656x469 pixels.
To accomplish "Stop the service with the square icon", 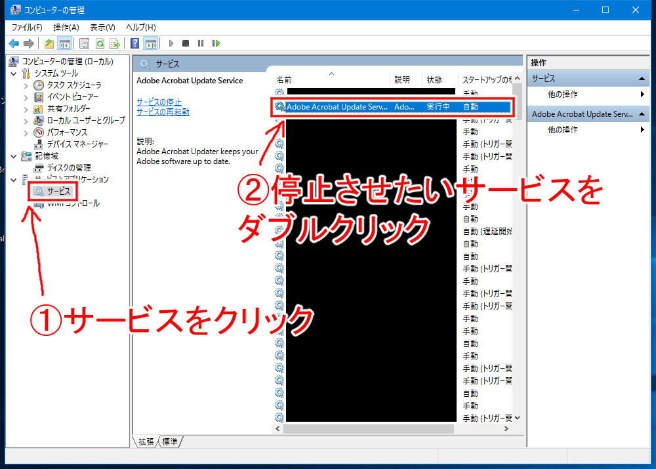I will tap(186, 43).
